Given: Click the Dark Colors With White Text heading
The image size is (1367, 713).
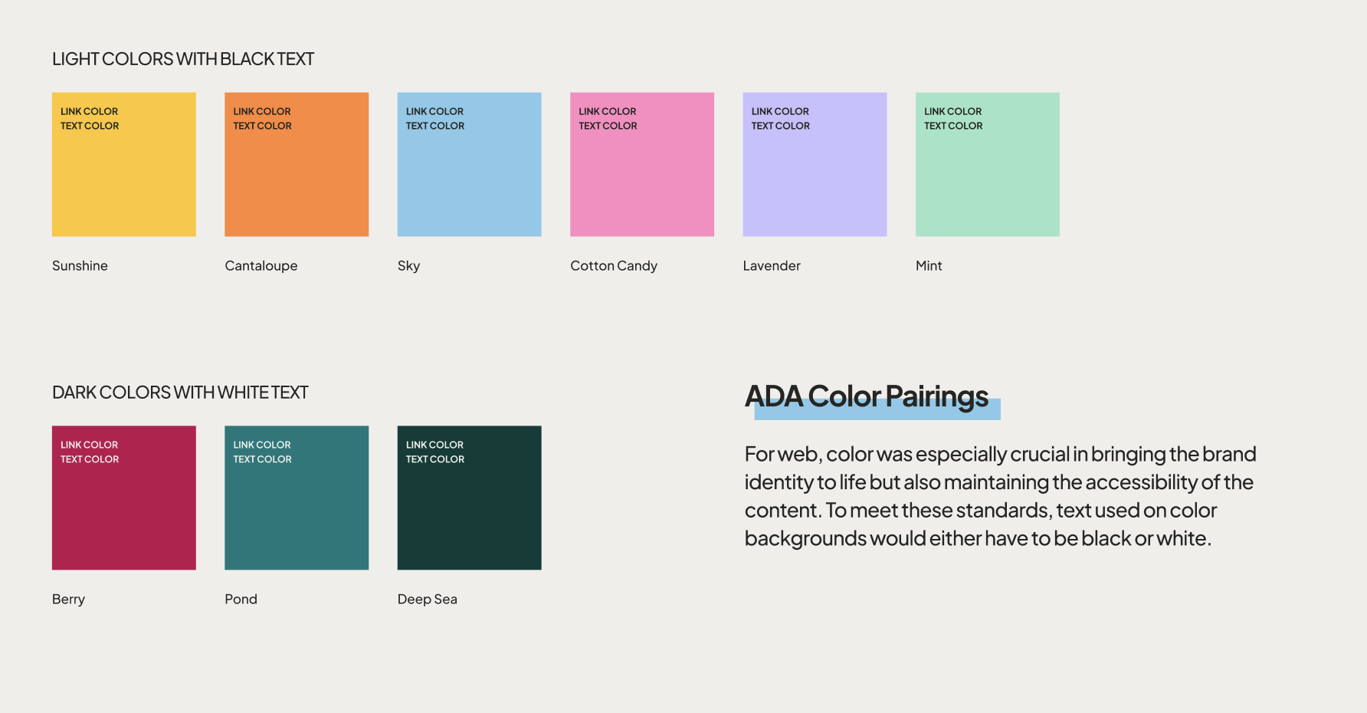Looking at the screenshot, I should click(x=180, y=393).
